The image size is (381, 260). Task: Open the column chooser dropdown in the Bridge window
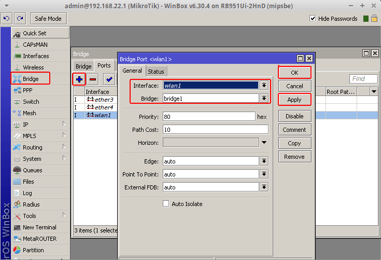click(x=374, y=92)
